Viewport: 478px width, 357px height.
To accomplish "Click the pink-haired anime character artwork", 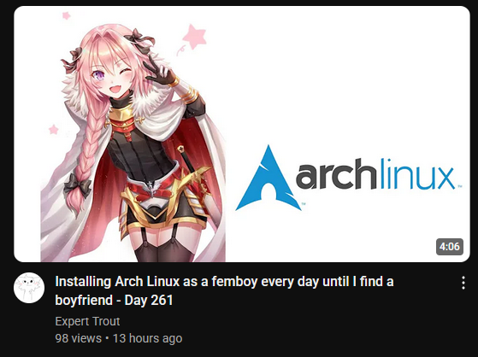I will [133, 143].
